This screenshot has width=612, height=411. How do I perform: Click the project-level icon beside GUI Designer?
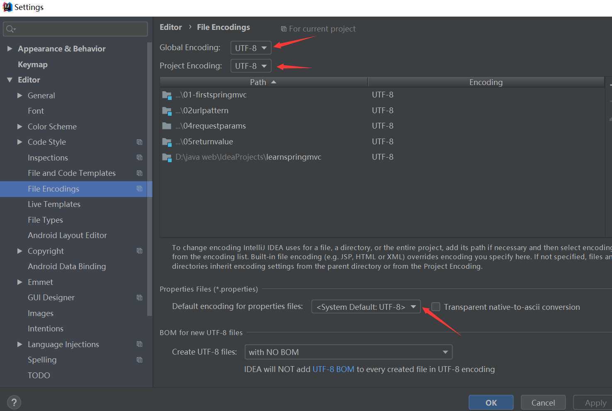[140, 297]
